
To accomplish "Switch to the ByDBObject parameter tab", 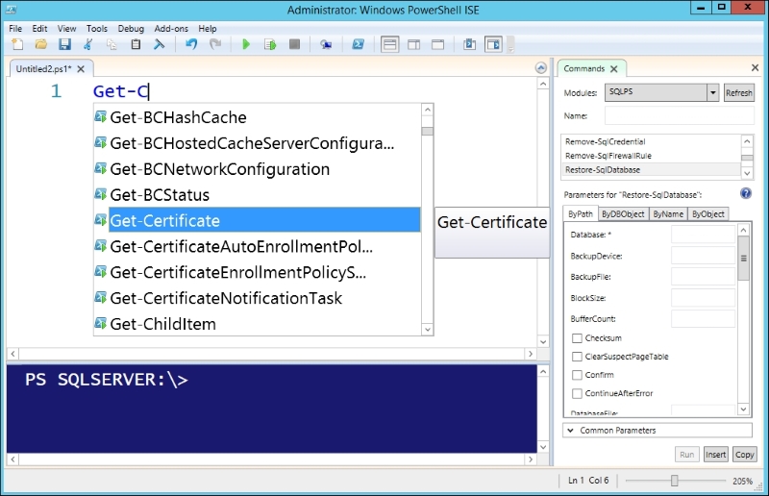I will coord(623,214).
